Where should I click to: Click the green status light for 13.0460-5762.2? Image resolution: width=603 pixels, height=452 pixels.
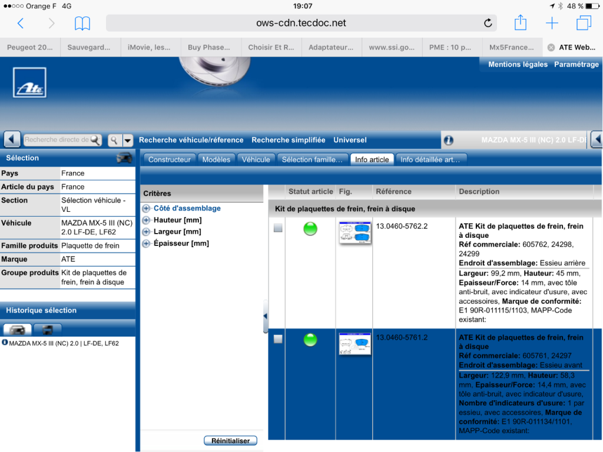click(310, 229)
